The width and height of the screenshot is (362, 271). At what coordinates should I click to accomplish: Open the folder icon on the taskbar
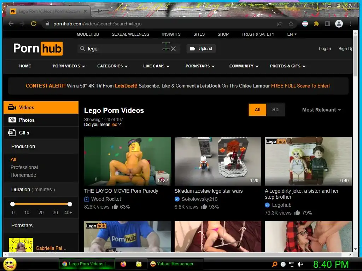139,264
